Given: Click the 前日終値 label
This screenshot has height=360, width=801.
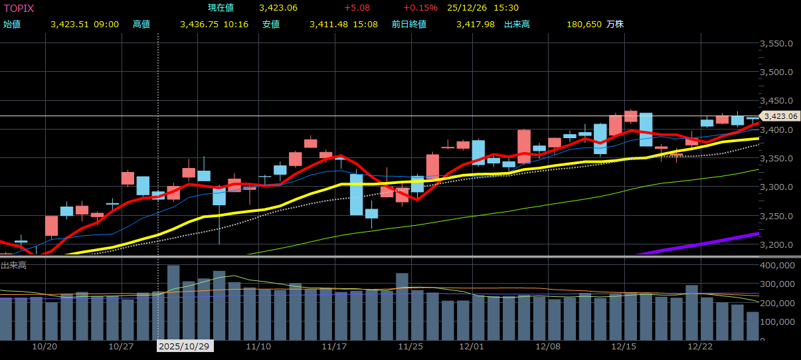Looking at the screenshot, I should tap(408, 24).
